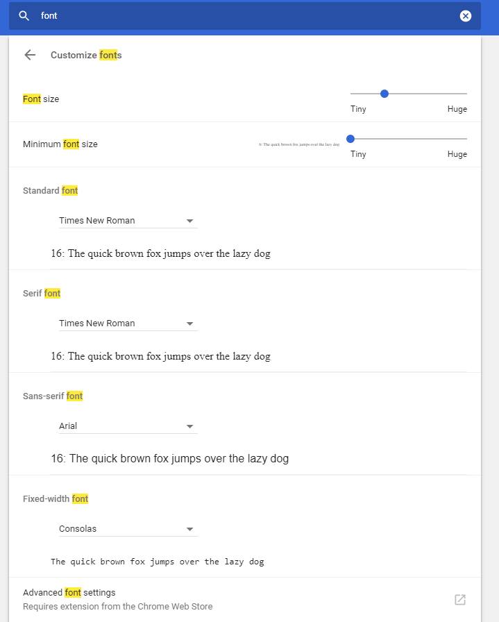Viewport: 499px width, 622px height.
Task: Click the Font size slider handle
Action: coord(384,94)
